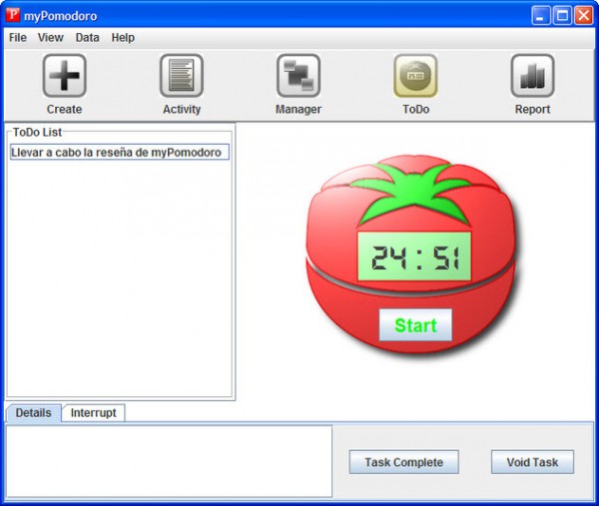Click inside the Details text area
599x506 pixels.
[x=169, y=461]
